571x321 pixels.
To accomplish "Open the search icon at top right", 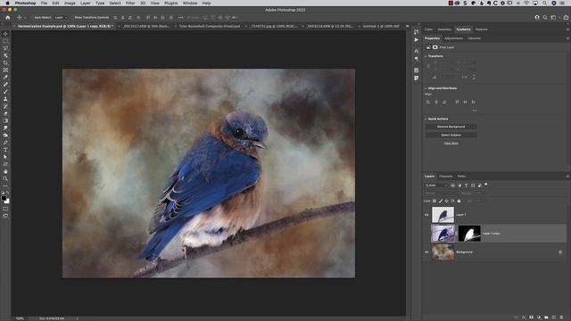I will tap(545, 18).
